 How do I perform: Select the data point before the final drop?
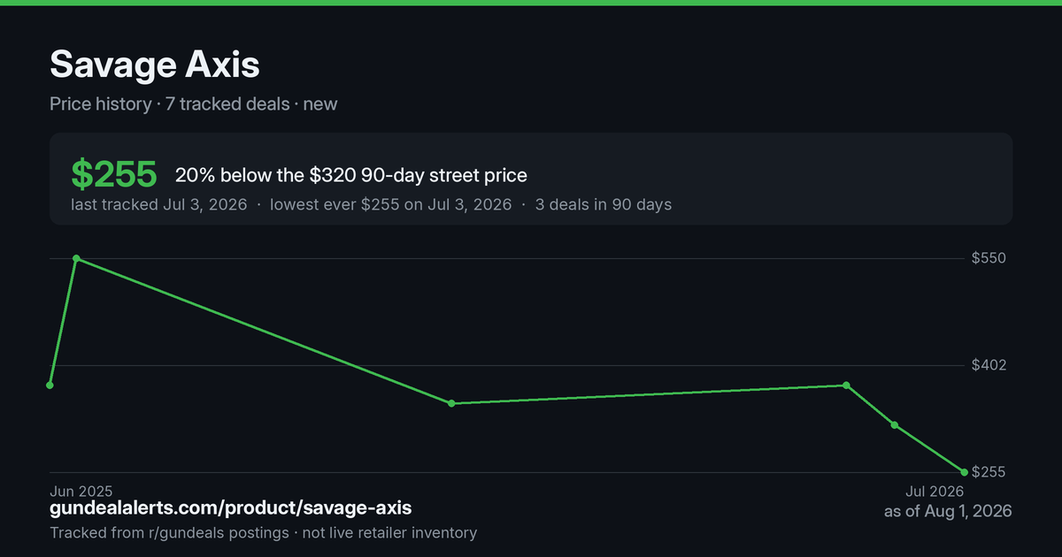click(x=846, y=385)
